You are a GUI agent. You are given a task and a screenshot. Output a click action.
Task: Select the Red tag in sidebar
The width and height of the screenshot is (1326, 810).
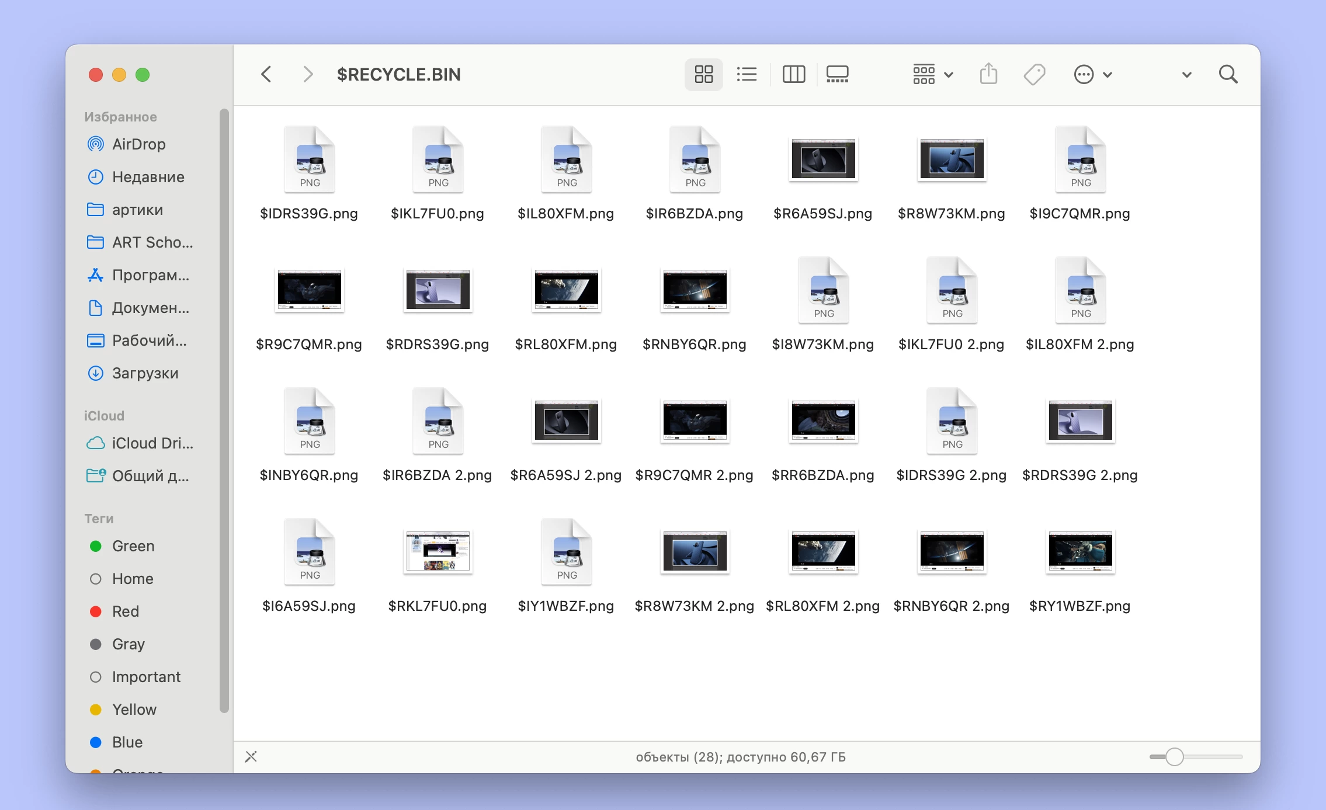click(125, 611)
